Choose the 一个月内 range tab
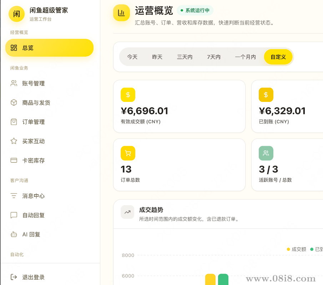The height and width of the screenshot is (285, 323). click(245, 57)
